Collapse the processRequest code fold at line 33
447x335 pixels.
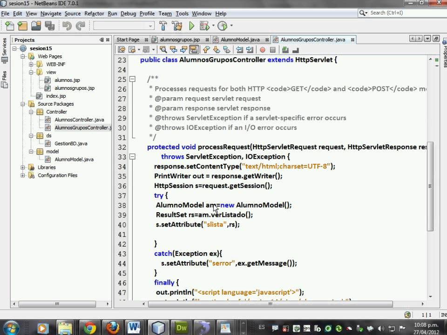(132, 157)
